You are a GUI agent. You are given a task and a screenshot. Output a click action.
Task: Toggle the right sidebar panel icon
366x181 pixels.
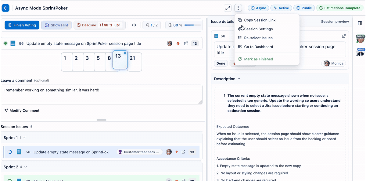pos(360,23)
